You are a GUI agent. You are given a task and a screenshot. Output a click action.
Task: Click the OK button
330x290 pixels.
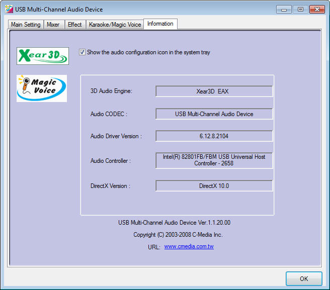click(x=304, y=278)
